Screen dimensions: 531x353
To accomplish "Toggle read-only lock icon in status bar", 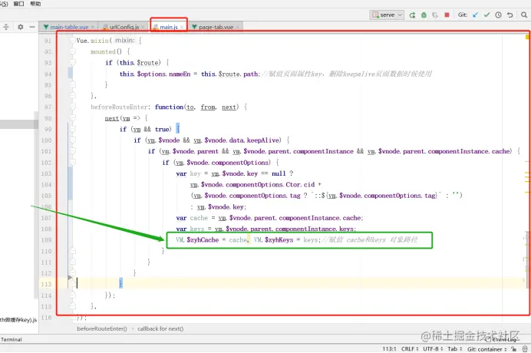I will point(514,349).
